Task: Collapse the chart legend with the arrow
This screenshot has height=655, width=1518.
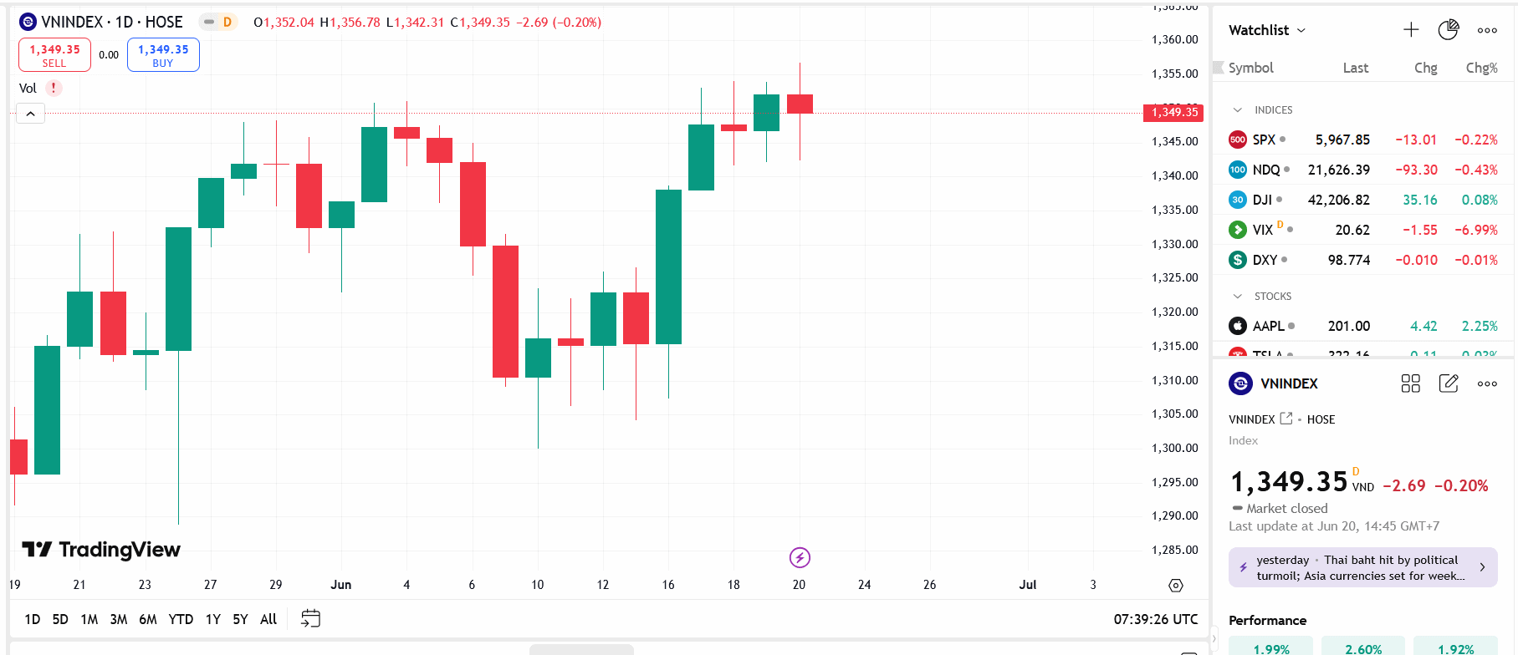Action: tap(30, 114)
